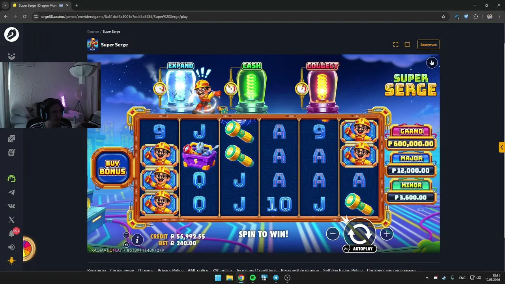
Task: Click the Super Serge game thumbnail
Action: tap(92, 45)
